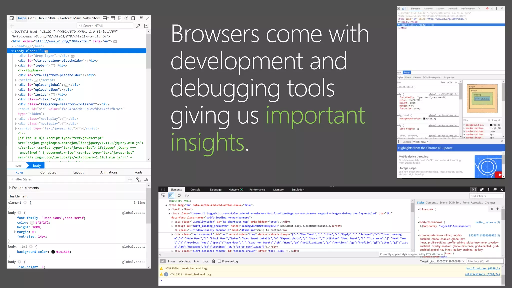Click Edge refresh DOM tree circle icon
The image size is (512, 288).
pos(179,195)
